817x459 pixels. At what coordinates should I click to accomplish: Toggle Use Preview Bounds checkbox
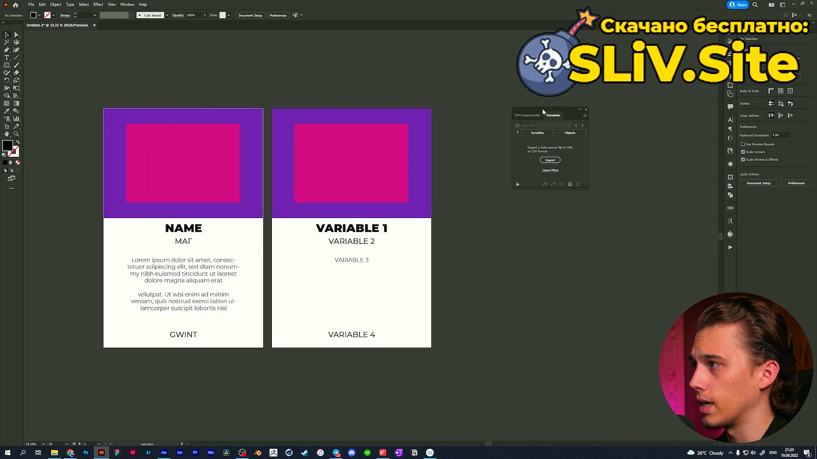[743, 144]
